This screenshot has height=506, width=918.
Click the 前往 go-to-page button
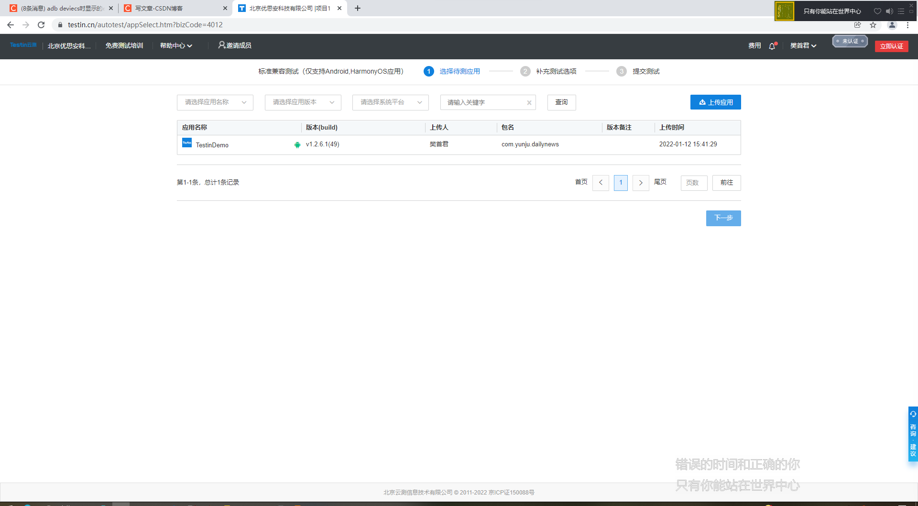(727, 183)
